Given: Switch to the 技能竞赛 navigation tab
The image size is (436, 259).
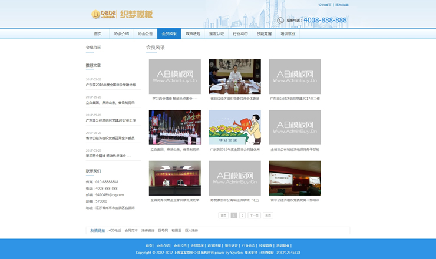Looking at the screenshot, I should (x=265, y=34).
